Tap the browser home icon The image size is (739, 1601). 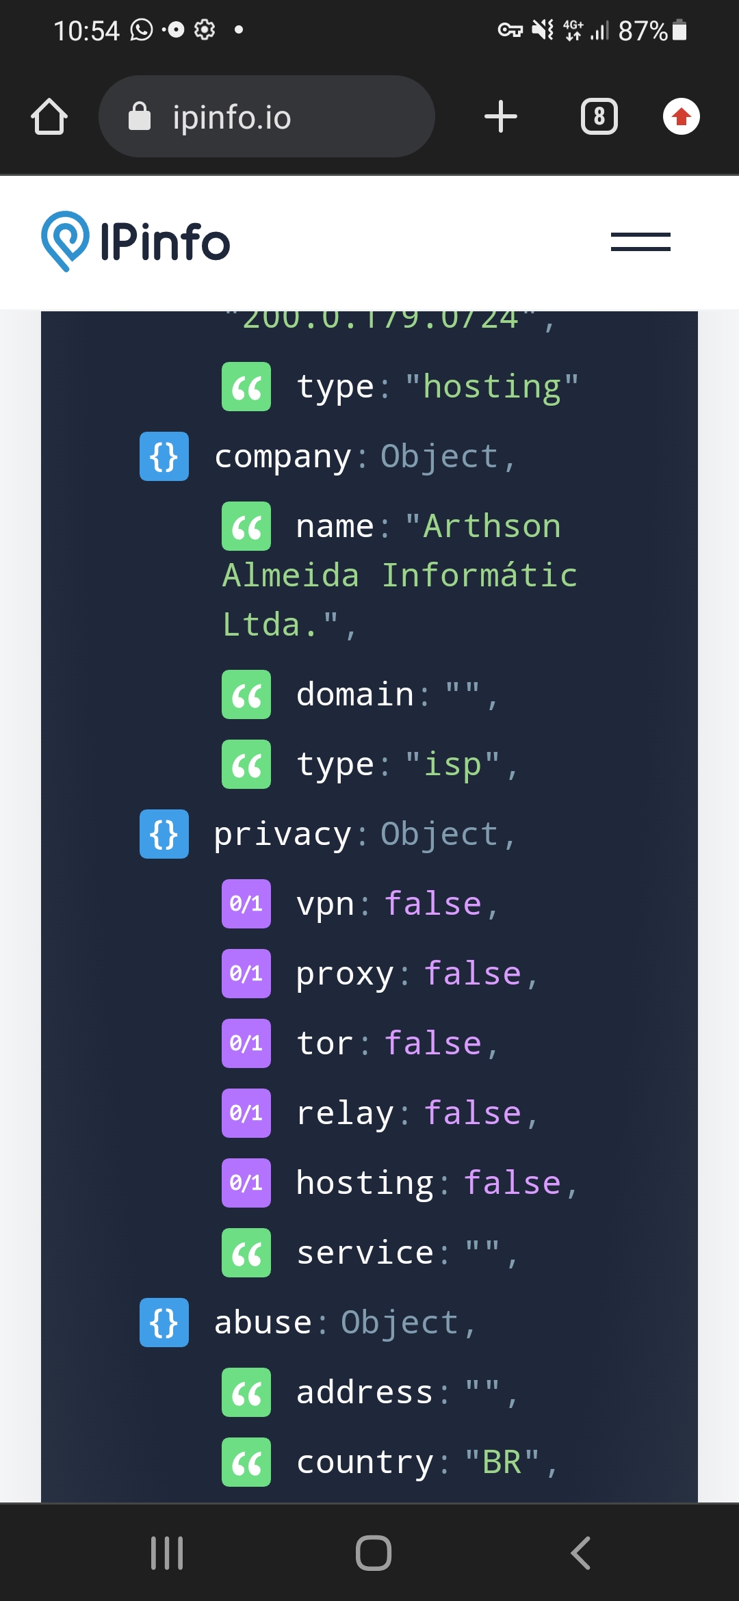[49, 116]
